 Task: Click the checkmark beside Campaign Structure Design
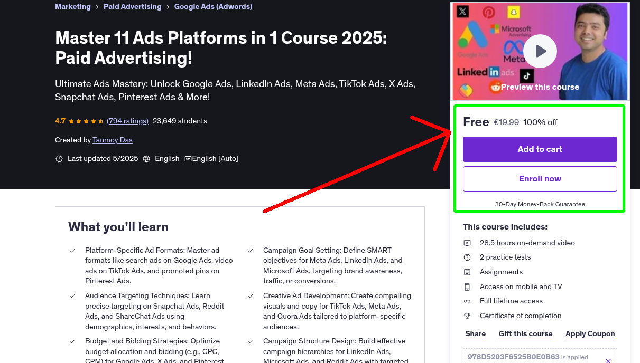[x=251, y=341]
